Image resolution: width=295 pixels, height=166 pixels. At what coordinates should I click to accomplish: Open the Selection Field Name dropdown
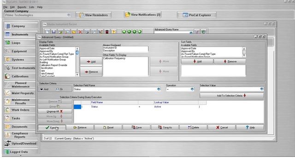pos(159,89)
